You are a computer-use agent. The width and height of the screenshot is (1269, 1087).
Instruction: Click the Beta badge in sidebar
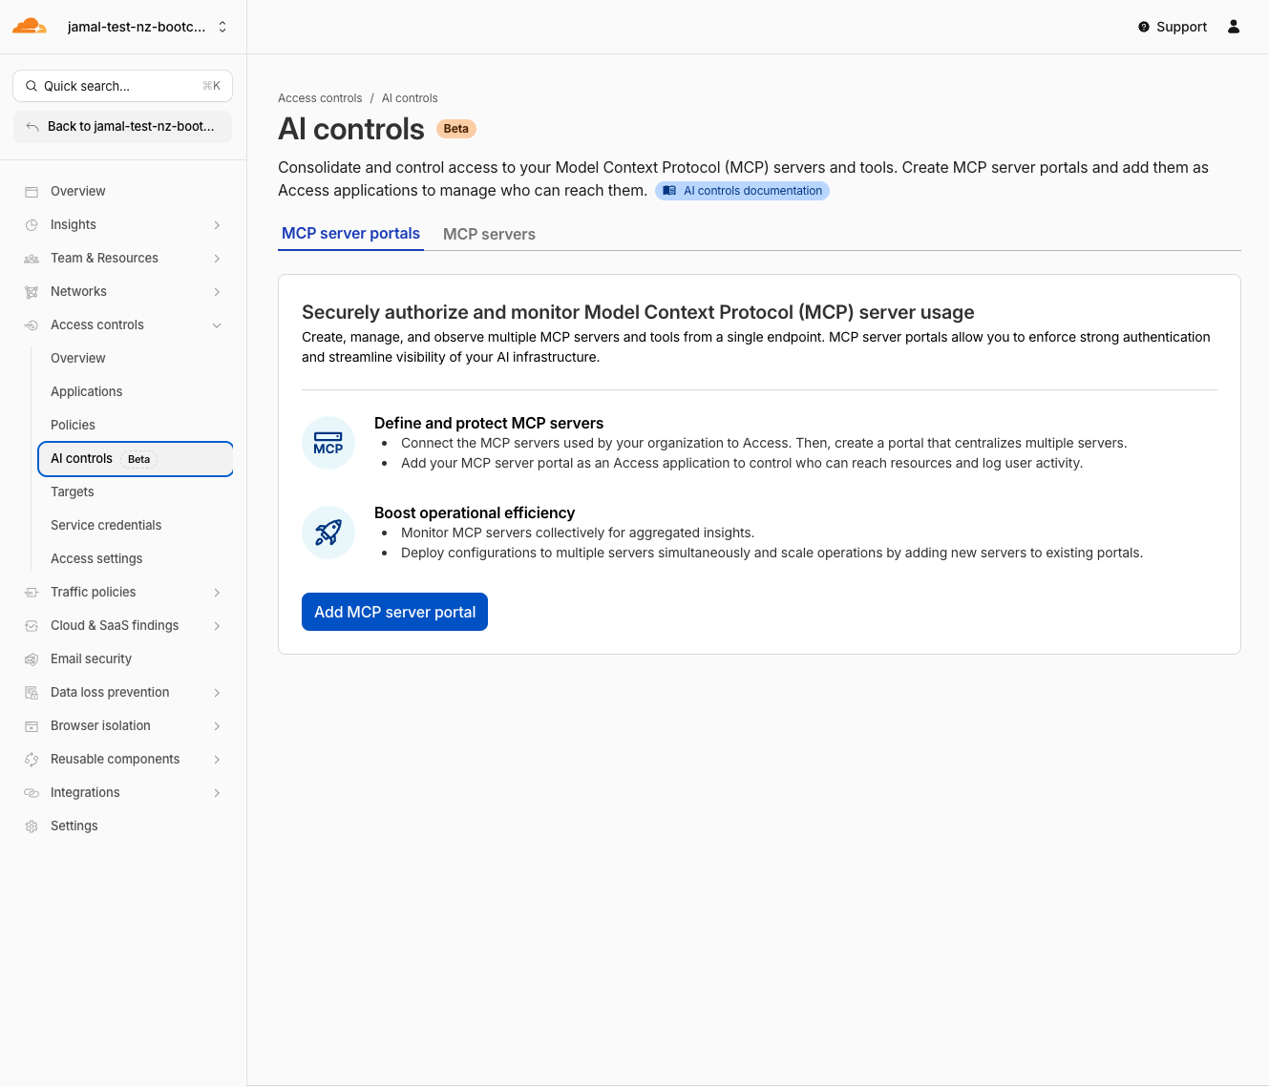point(139,459)
